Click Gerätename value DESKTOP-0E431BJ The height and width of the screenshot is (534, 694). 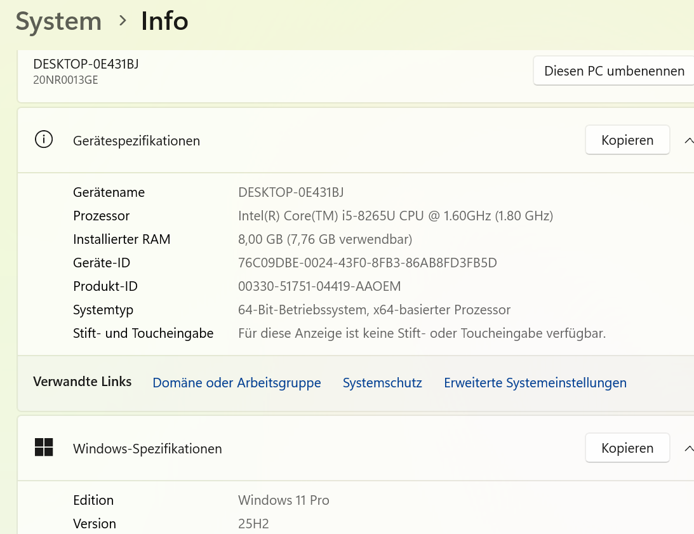(x=291, y=192)
